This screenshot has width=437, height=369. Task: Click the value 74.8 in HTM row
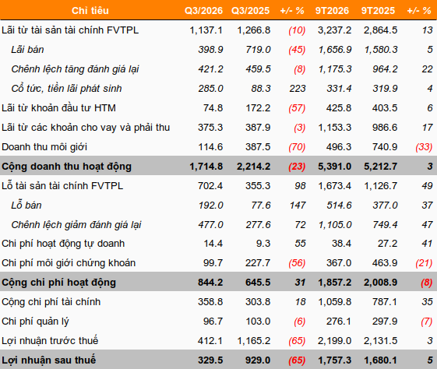213,108
